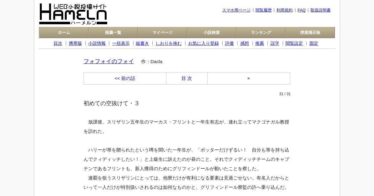
Task: Open 閲覧履歴 browsing history link
Action: point(264,10)
